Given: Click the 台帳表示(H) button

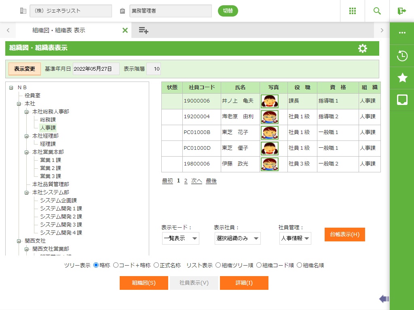Looking at the screenshot, I should pyautogui.click(x=344, y=235).
